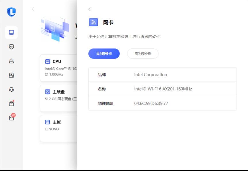Open the driver update sidebar icon
The width and height of the screenshot is (248, 171).
[x=12, y=75]
